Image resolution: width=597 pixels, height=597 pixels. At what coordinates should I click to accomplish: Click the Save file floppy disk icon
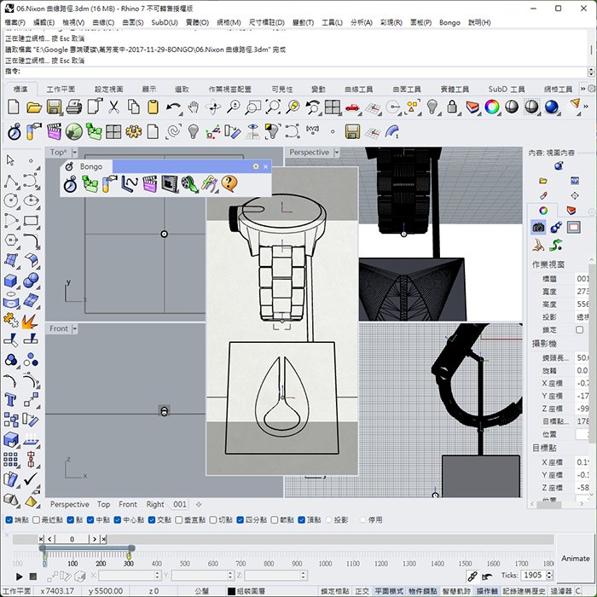pos(54,107)
